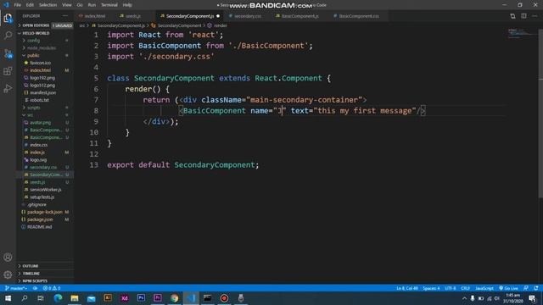Switch to the index.html tab

95,16
